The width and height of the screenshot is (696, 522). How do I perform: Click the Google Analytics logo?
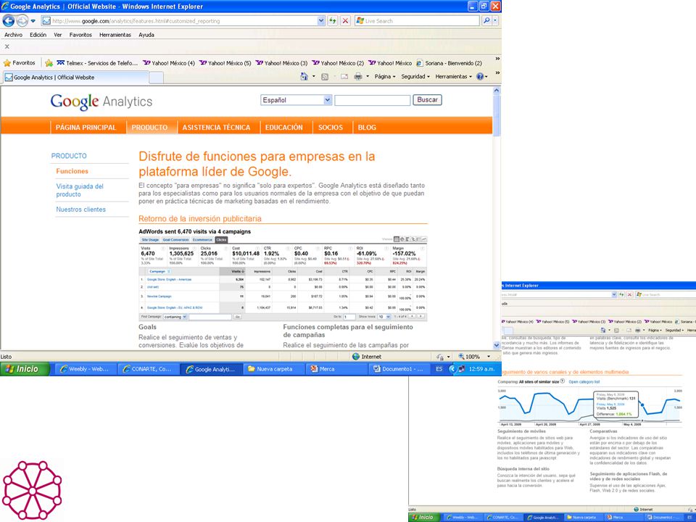pyautogui.click(x=101, y=101)
